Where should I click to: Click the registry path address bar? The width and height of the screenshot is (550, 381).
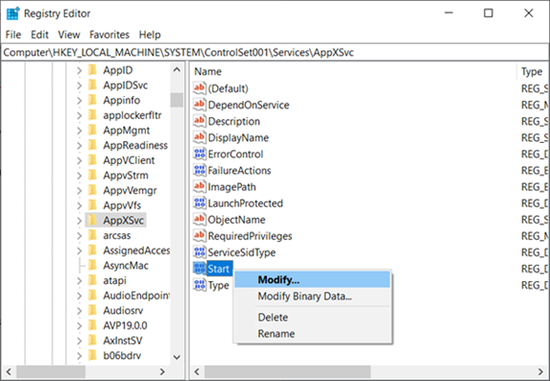click(x=275, y=52)
